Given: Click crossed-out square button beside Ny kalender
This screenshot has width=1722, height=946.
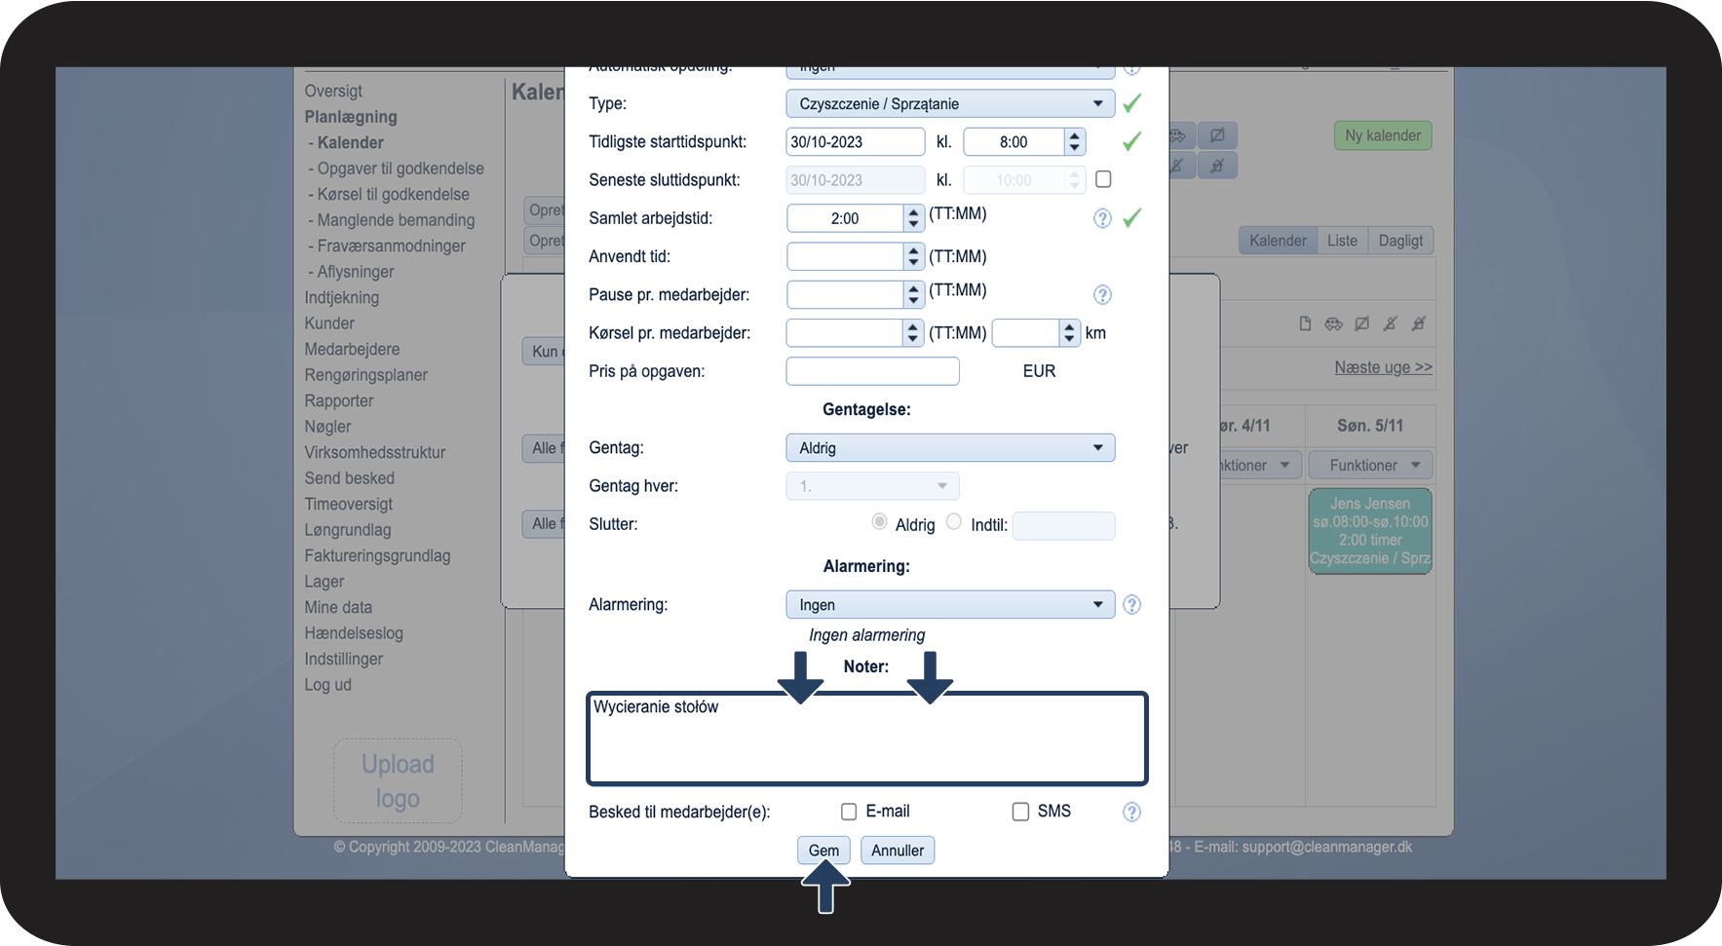Looking at the screenshot, I should (1217, 135).
